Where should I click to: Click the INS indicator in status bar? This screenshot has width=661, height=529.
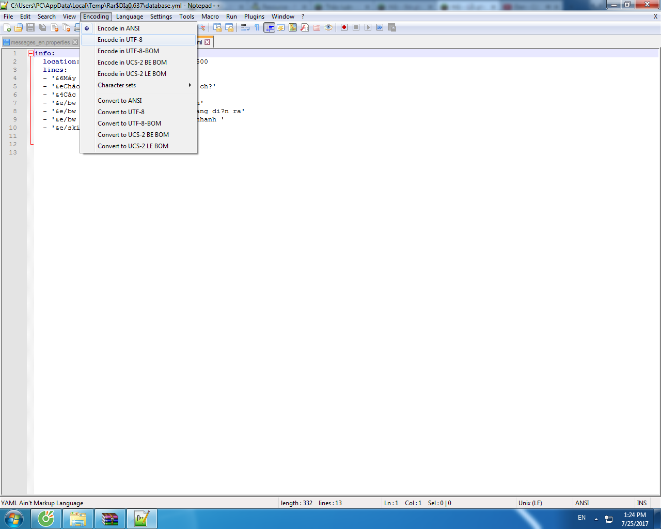coord(642,503)
